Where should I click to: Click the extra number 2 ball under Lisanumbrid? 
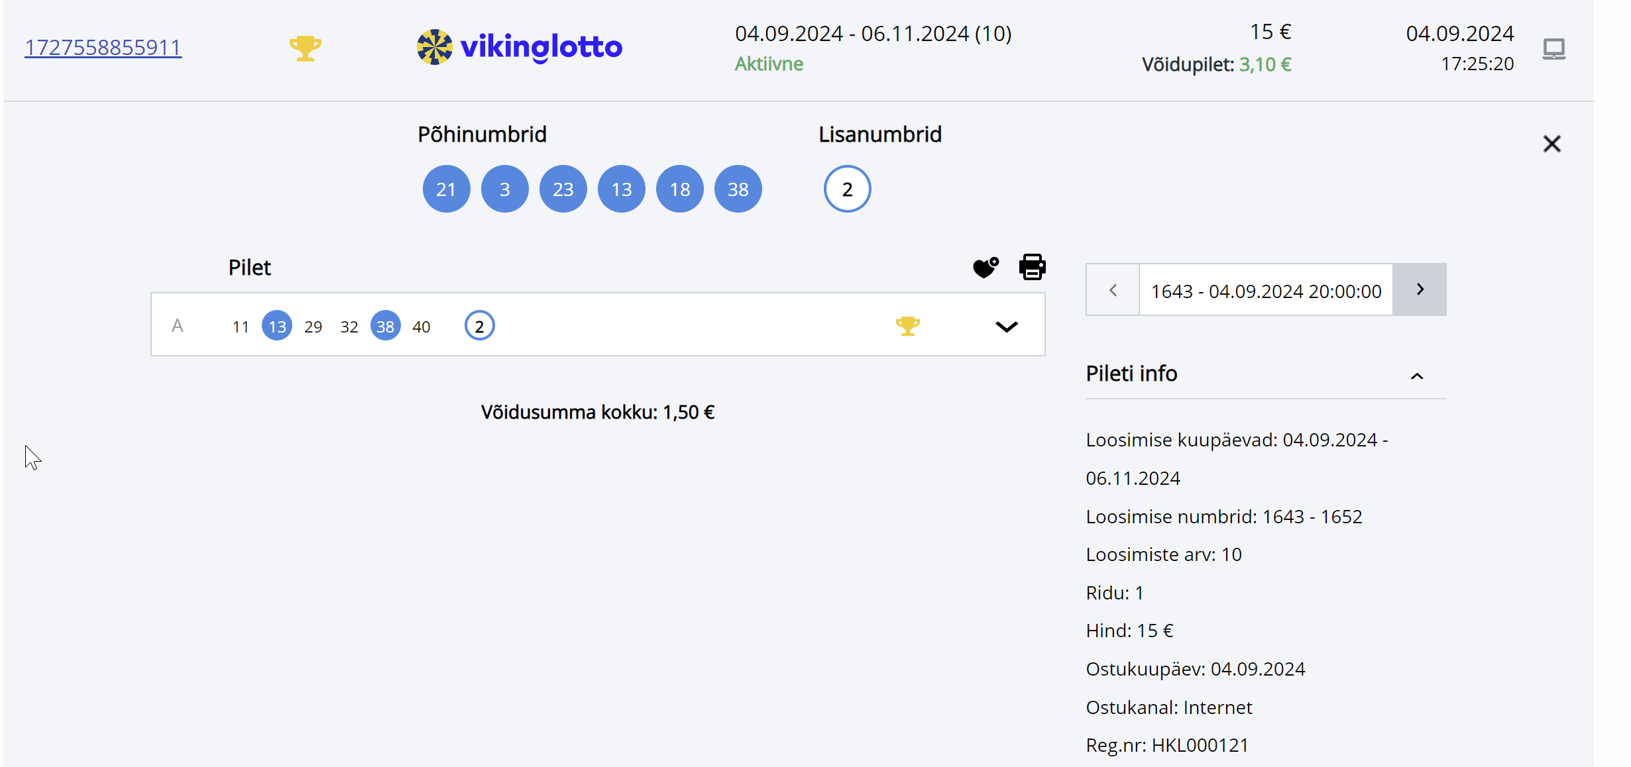(847, 189)
